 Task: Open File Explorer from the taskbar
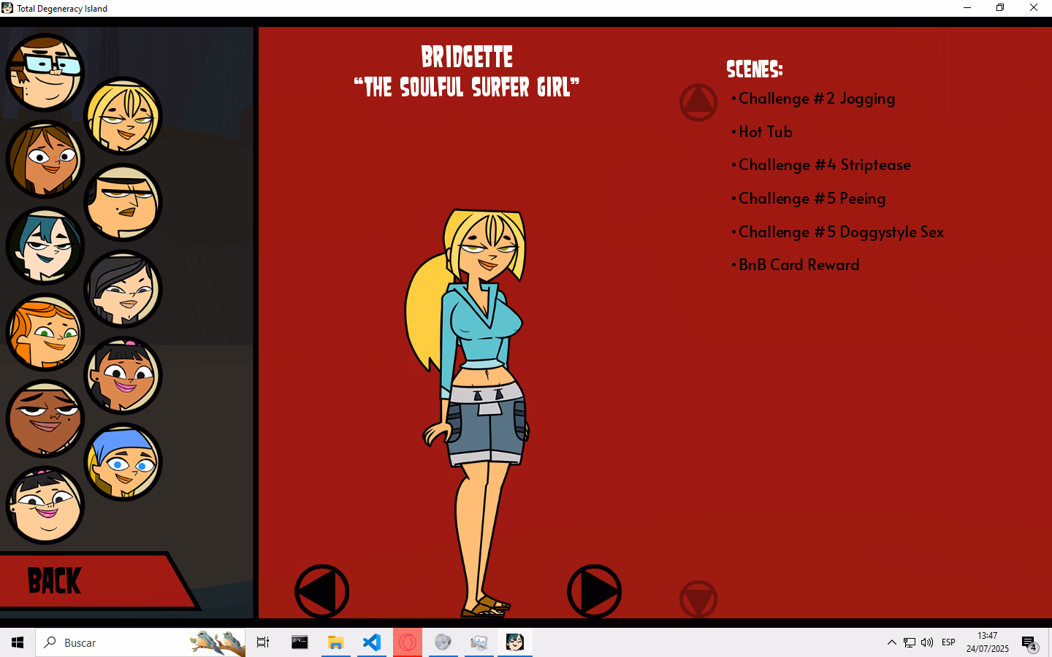coord(335,642)
